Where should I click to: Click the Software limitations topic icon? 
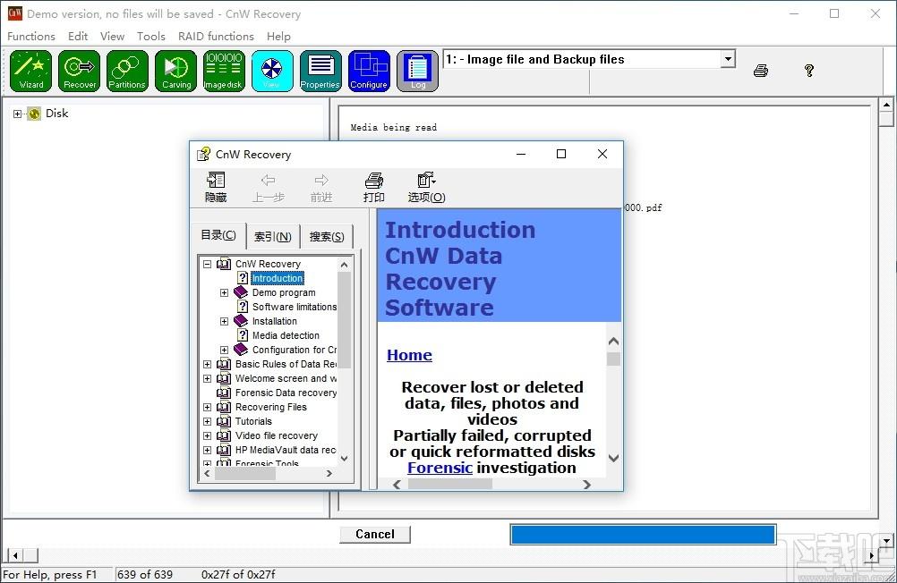[243, 307]
